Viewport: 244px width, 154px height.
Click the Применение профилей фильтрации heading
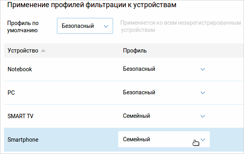coord(92,5)
